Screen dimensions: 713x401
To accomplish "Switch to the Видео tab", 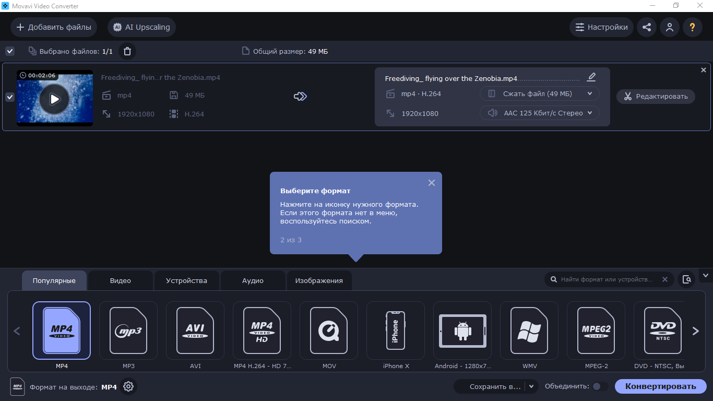I will tap(121, 280).
